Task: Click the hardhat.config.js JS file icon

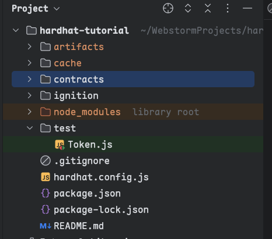Action: (46, 177)
